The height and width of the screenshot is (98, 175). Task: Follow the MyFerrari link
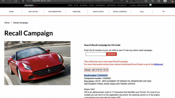(x=158, y=64)
